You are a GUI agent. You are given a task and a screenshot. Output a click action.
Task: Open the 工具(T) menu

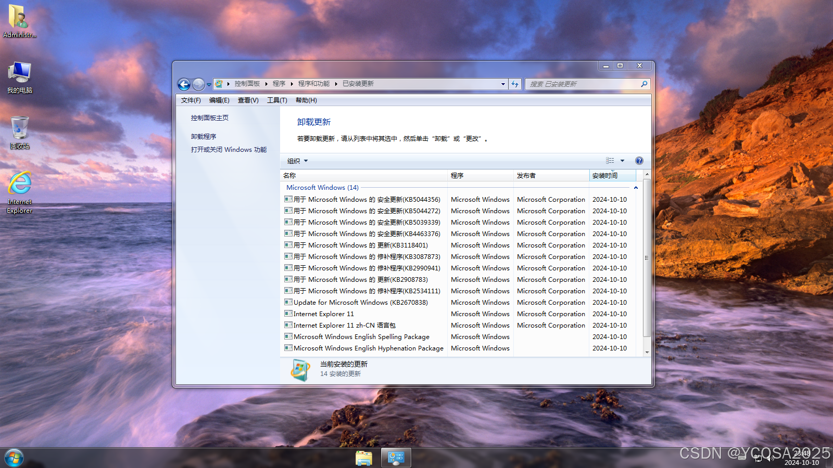(277, 100)
